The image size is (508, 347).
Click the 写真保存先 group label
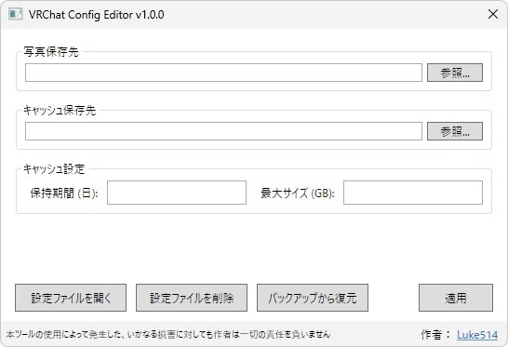(x=51, y=52)
